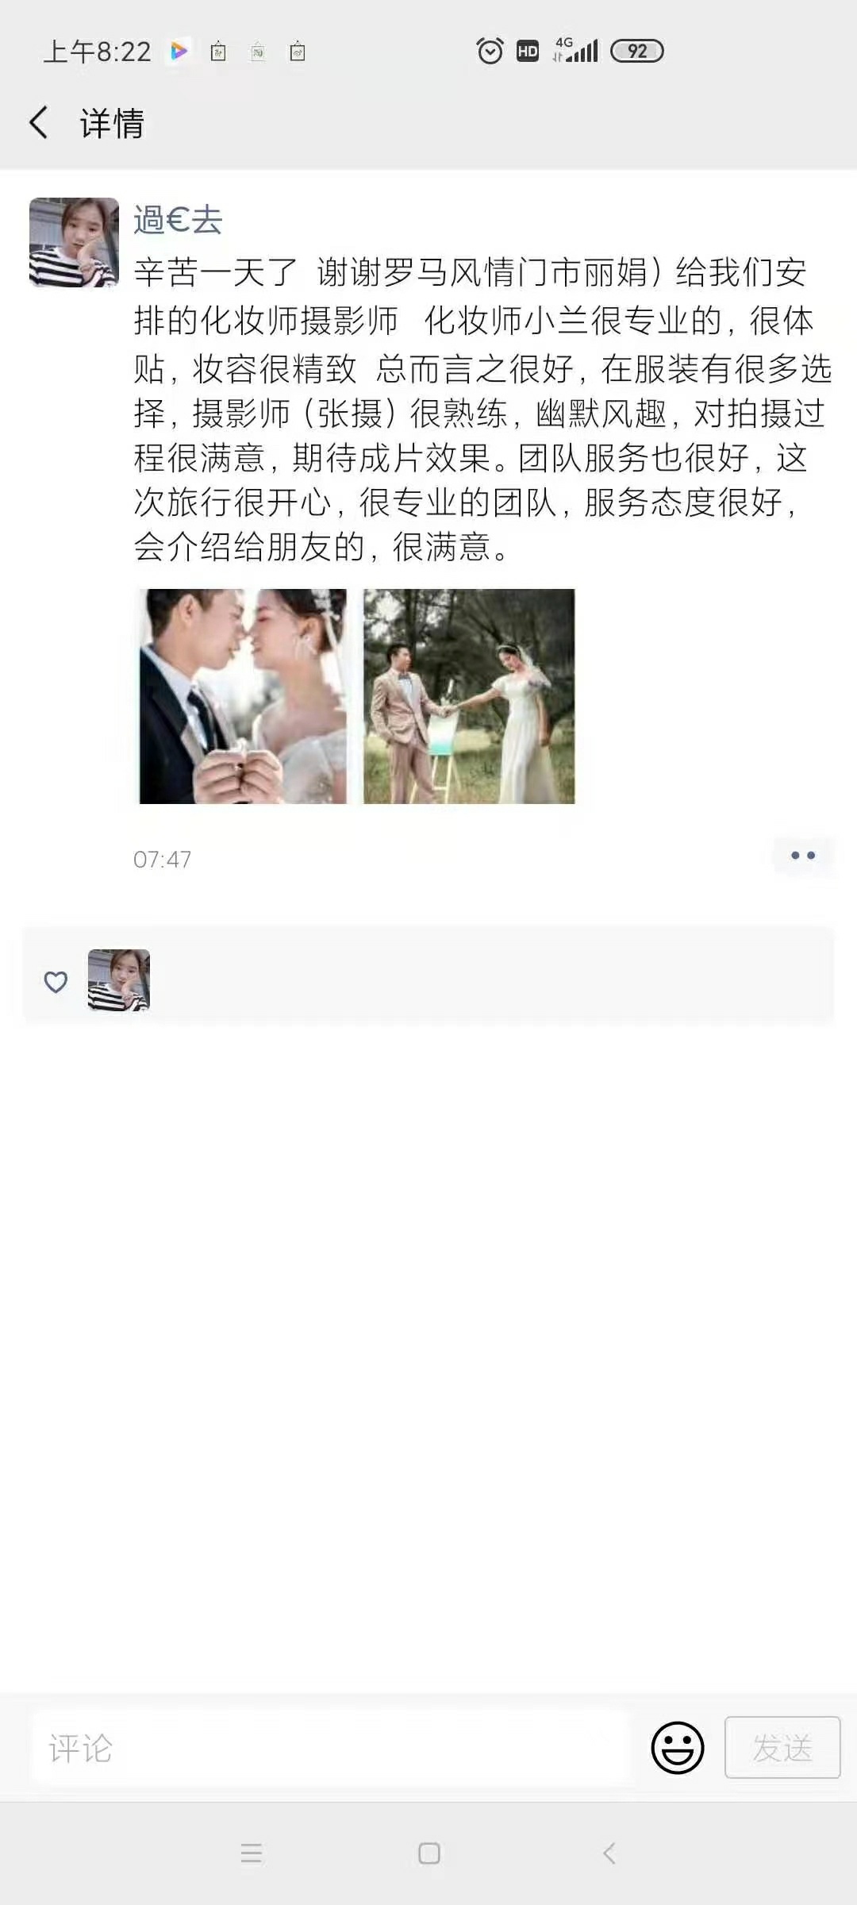Tap the 发送 send button
Viewport: 857px width, 1905px height.
782,1747
